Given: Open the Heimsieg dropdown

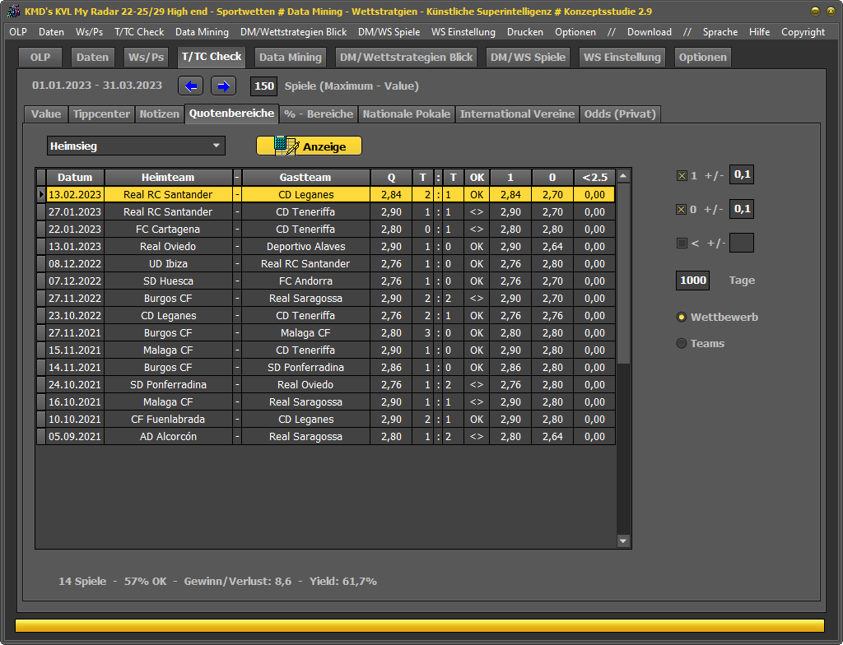Looking at the screenshot, I should click(x=136, y=146).
